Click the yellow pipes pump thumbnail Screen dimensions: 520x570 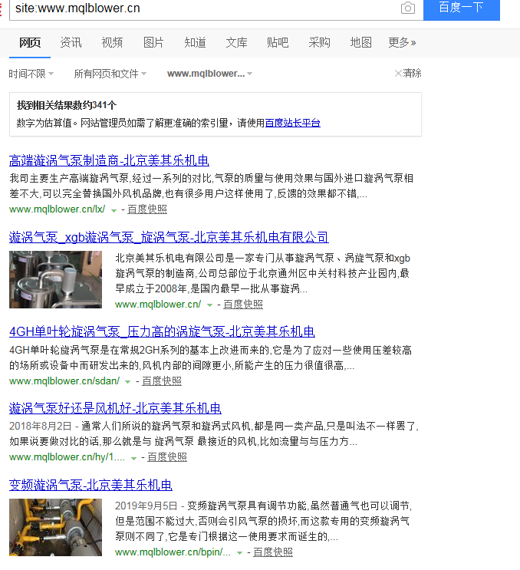point(55,528)
